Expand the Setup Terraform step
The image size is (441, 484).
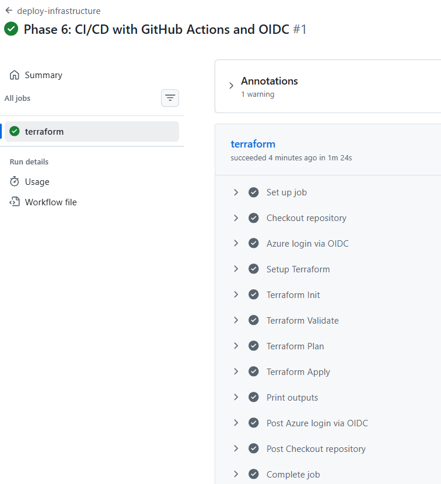pos(236,269)
